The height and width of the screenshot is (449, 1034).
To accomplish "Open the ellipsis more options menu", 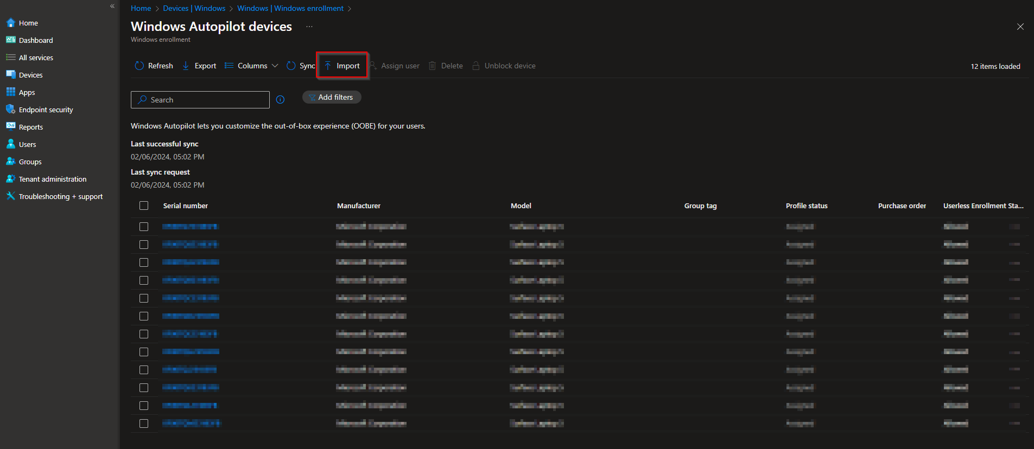I will [309, 27].
